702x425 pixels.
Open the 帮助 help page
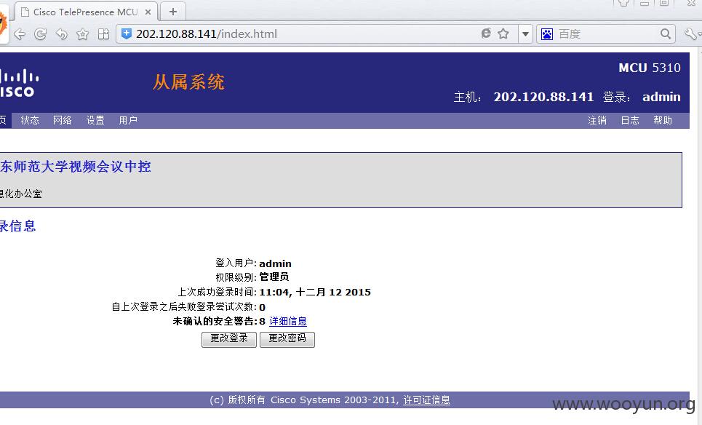tap(663, 121)
